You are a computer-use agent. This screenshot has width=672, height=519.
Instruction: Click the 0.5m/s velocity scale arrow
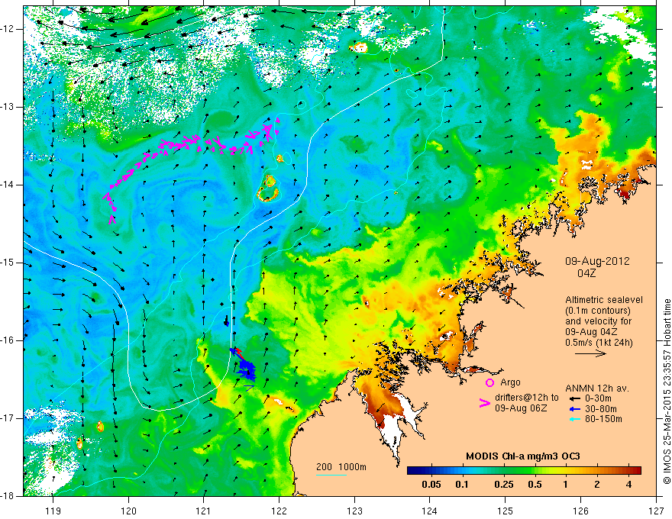(590, 353)
